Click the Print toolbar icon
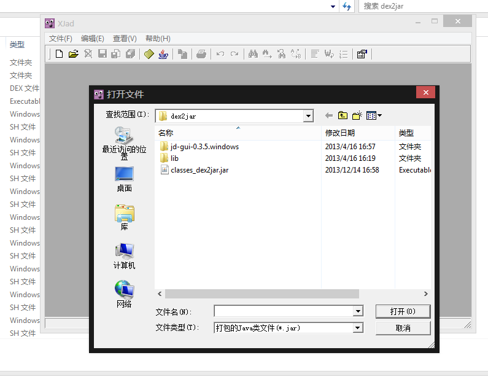 [201, 54]
